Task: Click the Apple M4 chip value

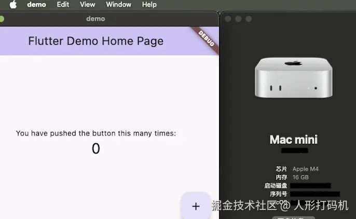Action: [x=305, y=169]
